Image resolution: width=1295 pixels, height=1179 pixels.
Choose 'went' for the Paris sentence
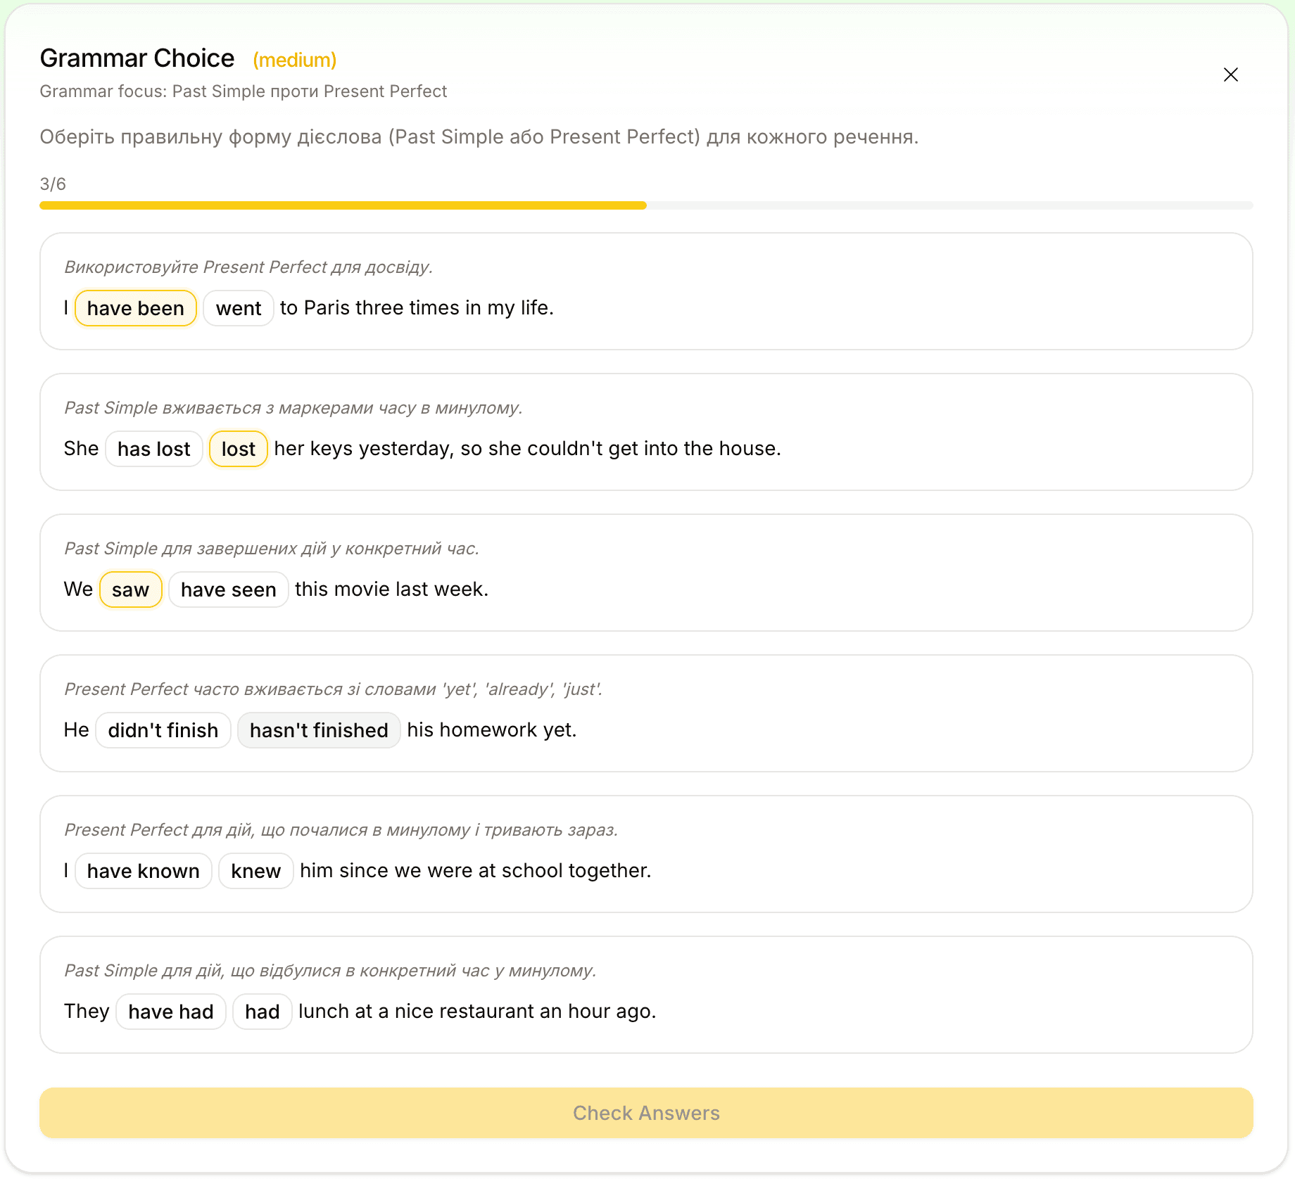pyautogui.click(x=239, y=308)
